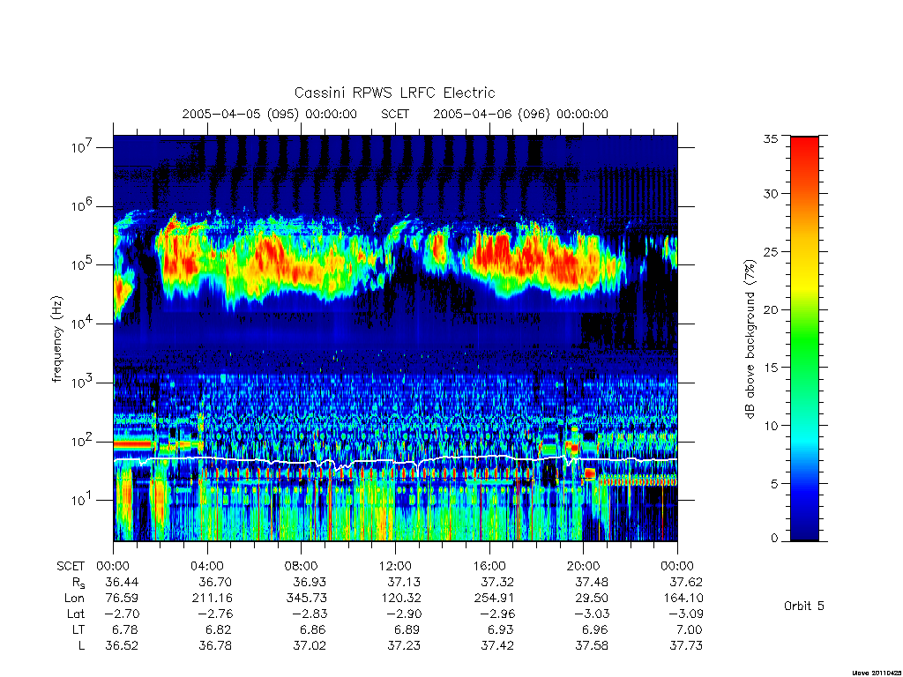Click the Rs value '36.44'

(122, 582)
